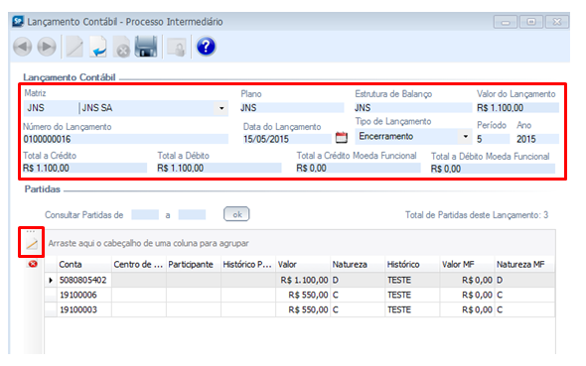586x366 pixels.
Task: Click R$ 550,00 value in row 19100003
Action: [x=303, y=309]
